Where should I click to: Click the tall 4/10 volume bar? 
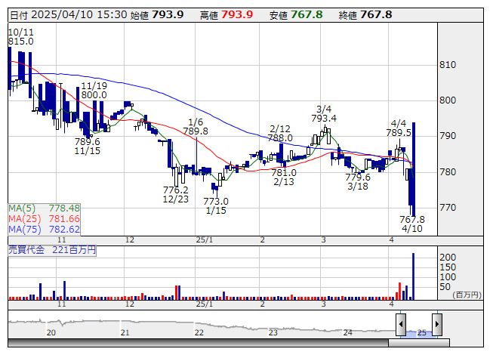[x=413, y=276]
